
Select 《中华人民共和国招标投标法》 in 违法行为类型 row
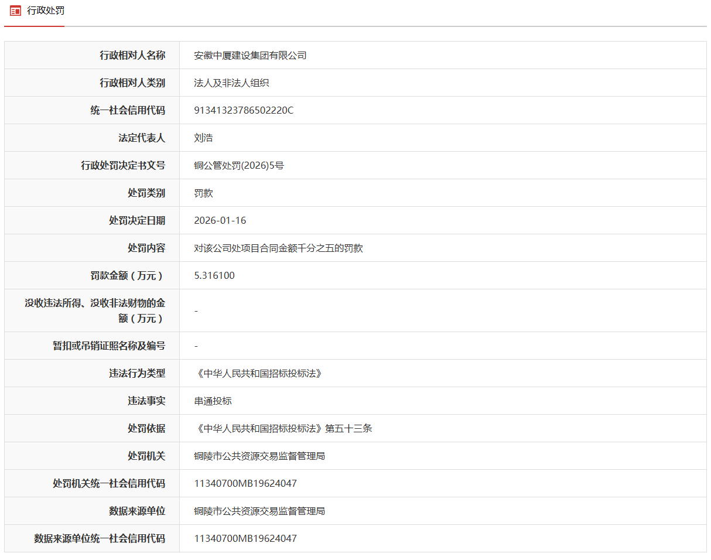(x=259, y=374)
